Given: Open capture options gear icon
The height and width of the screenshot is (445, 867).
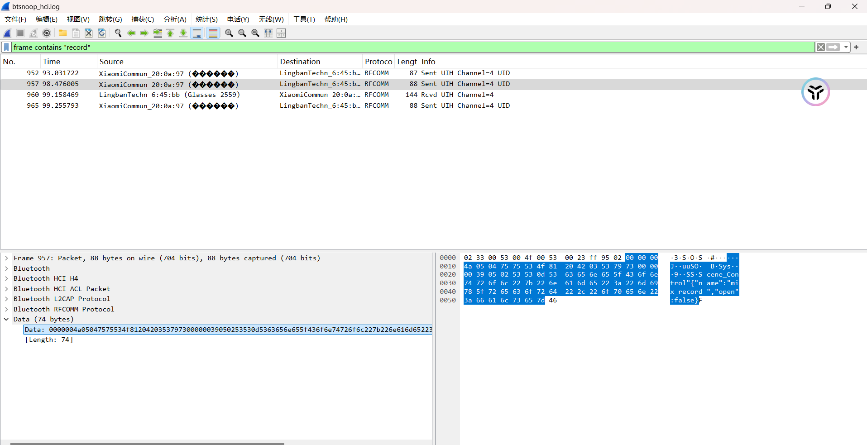Looking at the screenshot, I should pos(47,33).
